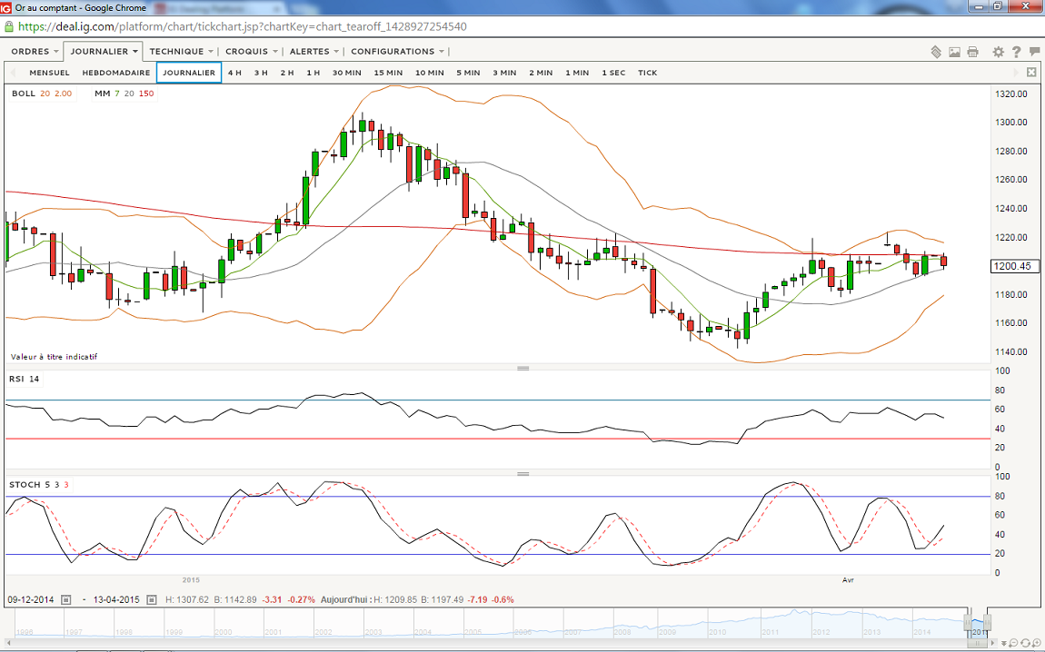This screenshot has height=652, width=1045.
Task: Click the right arrow on timeframe bar
Action: click(1016, 72)
